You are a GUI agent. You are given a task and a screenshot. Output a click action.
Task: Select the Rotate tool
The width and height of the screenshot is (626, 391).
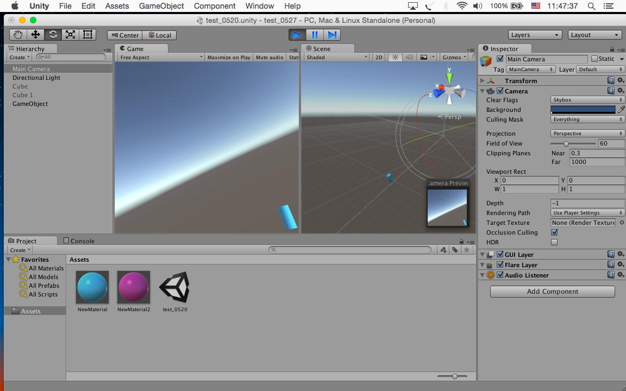53,35
